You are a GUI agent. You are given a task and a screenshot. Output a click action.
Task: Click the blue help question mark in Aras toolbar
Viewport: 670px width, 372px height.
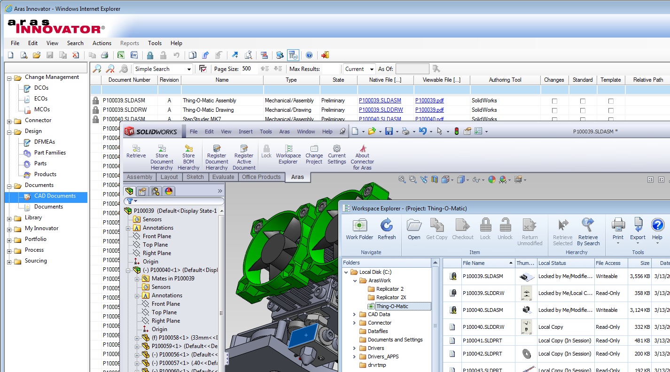tap(309, 55)
